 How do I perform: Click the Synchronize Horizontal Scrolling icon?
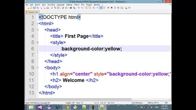click(90, 8)
